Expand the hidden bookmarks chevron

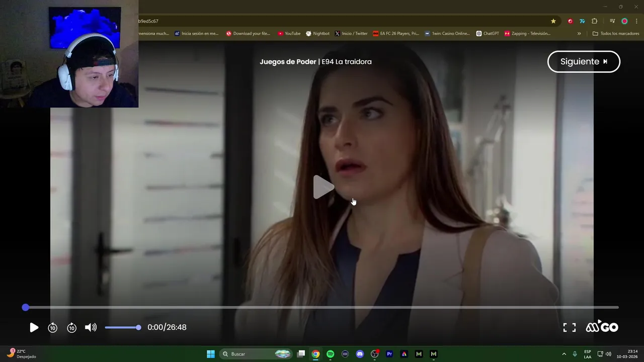tap(579, 34)
